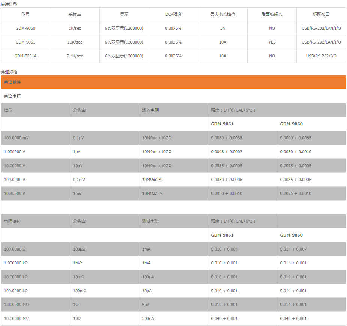Screen dimensions: 347x326
Task: Click the 1mV resolution cell
Action: [x=104, y=193]
